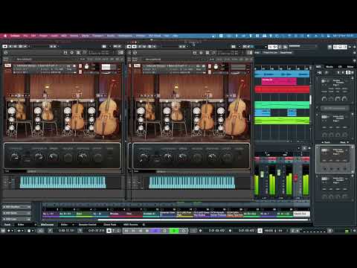
Task: Open the settings gear in the right Kontakt header
Action: [201, 53]
